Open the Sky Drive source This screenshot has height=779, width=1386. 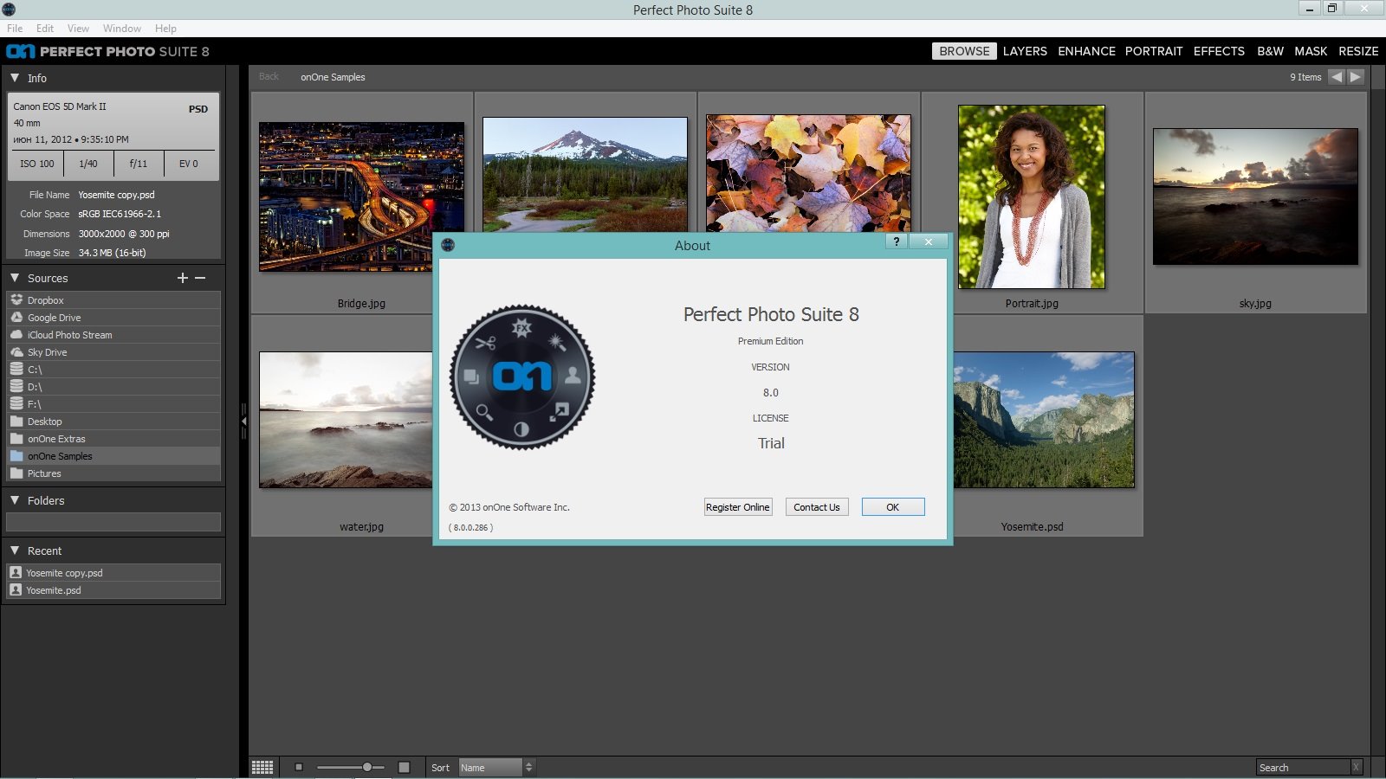coord(113,352)
